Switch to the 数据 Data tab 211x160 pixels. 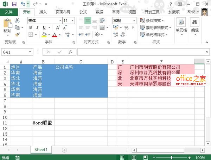(x=100, y=12)
